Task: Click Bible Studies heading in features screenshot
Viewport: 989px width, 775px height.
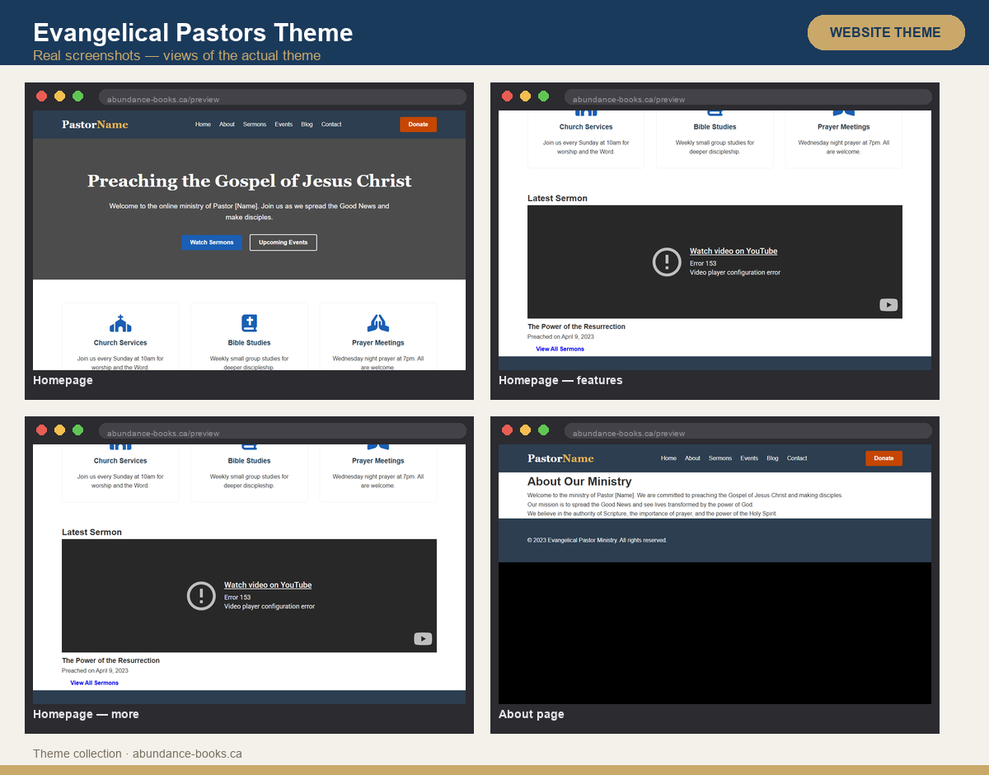Action: (715, 127)
